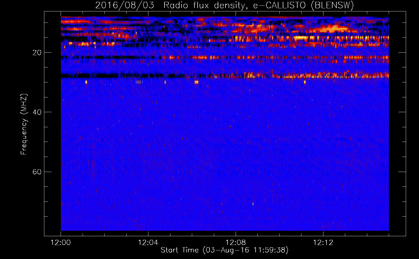Viewport: 419px width, 259px height.
Task: Click the plot title '2016/08/03 Radio flux density, e-CALLISTO (BLENSW)'
Action: pos(225,5)
